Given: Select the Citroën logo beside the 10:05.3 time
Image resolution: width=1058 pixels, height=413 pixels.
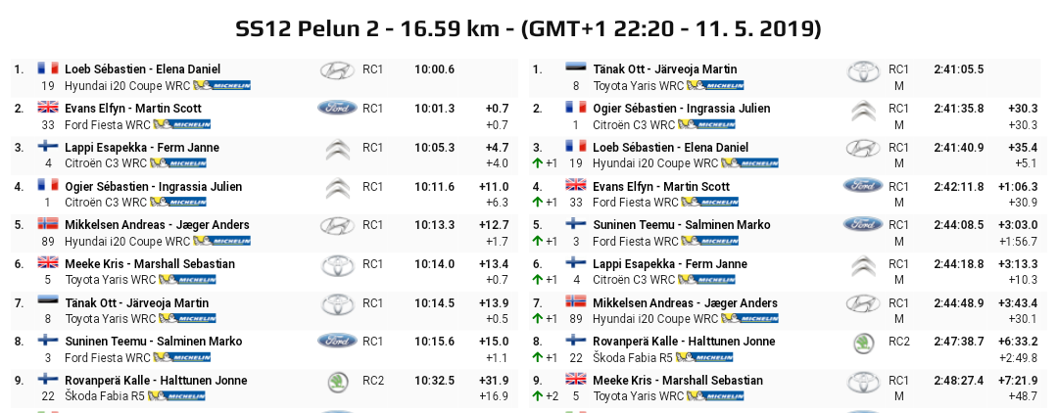Looking at the screenshot, I should 336,149.
